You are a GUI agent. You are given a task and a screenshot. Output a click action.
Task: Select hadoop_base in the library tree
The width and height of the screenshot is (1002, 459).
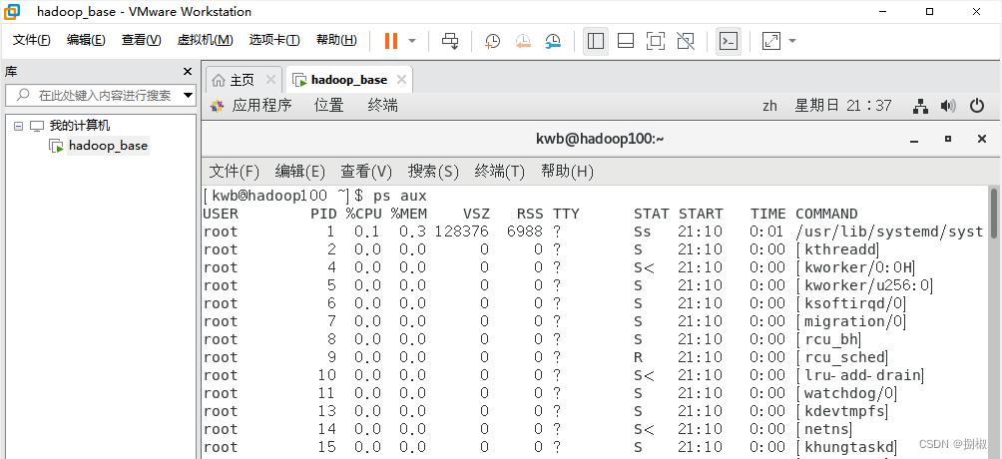click(x=108, y=146)
